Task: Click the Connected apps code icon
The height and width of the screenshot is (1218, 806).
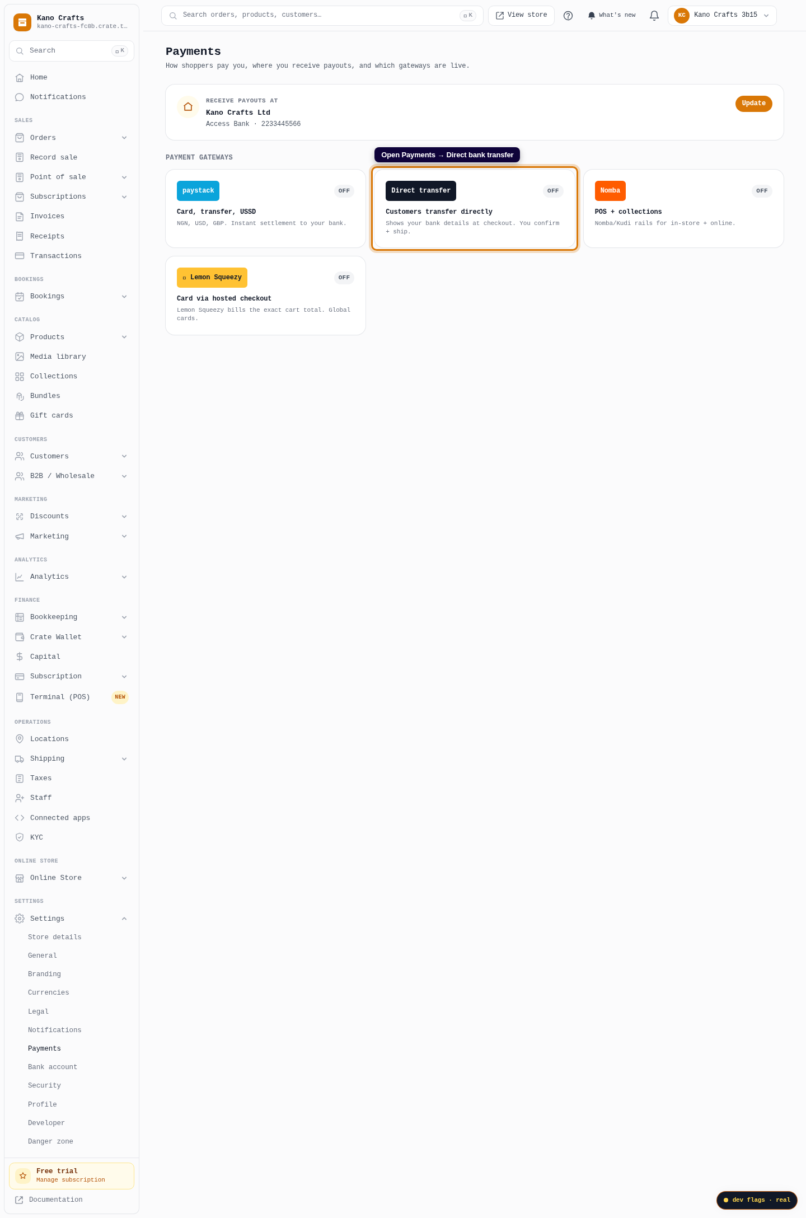Action: coord(20,818)
